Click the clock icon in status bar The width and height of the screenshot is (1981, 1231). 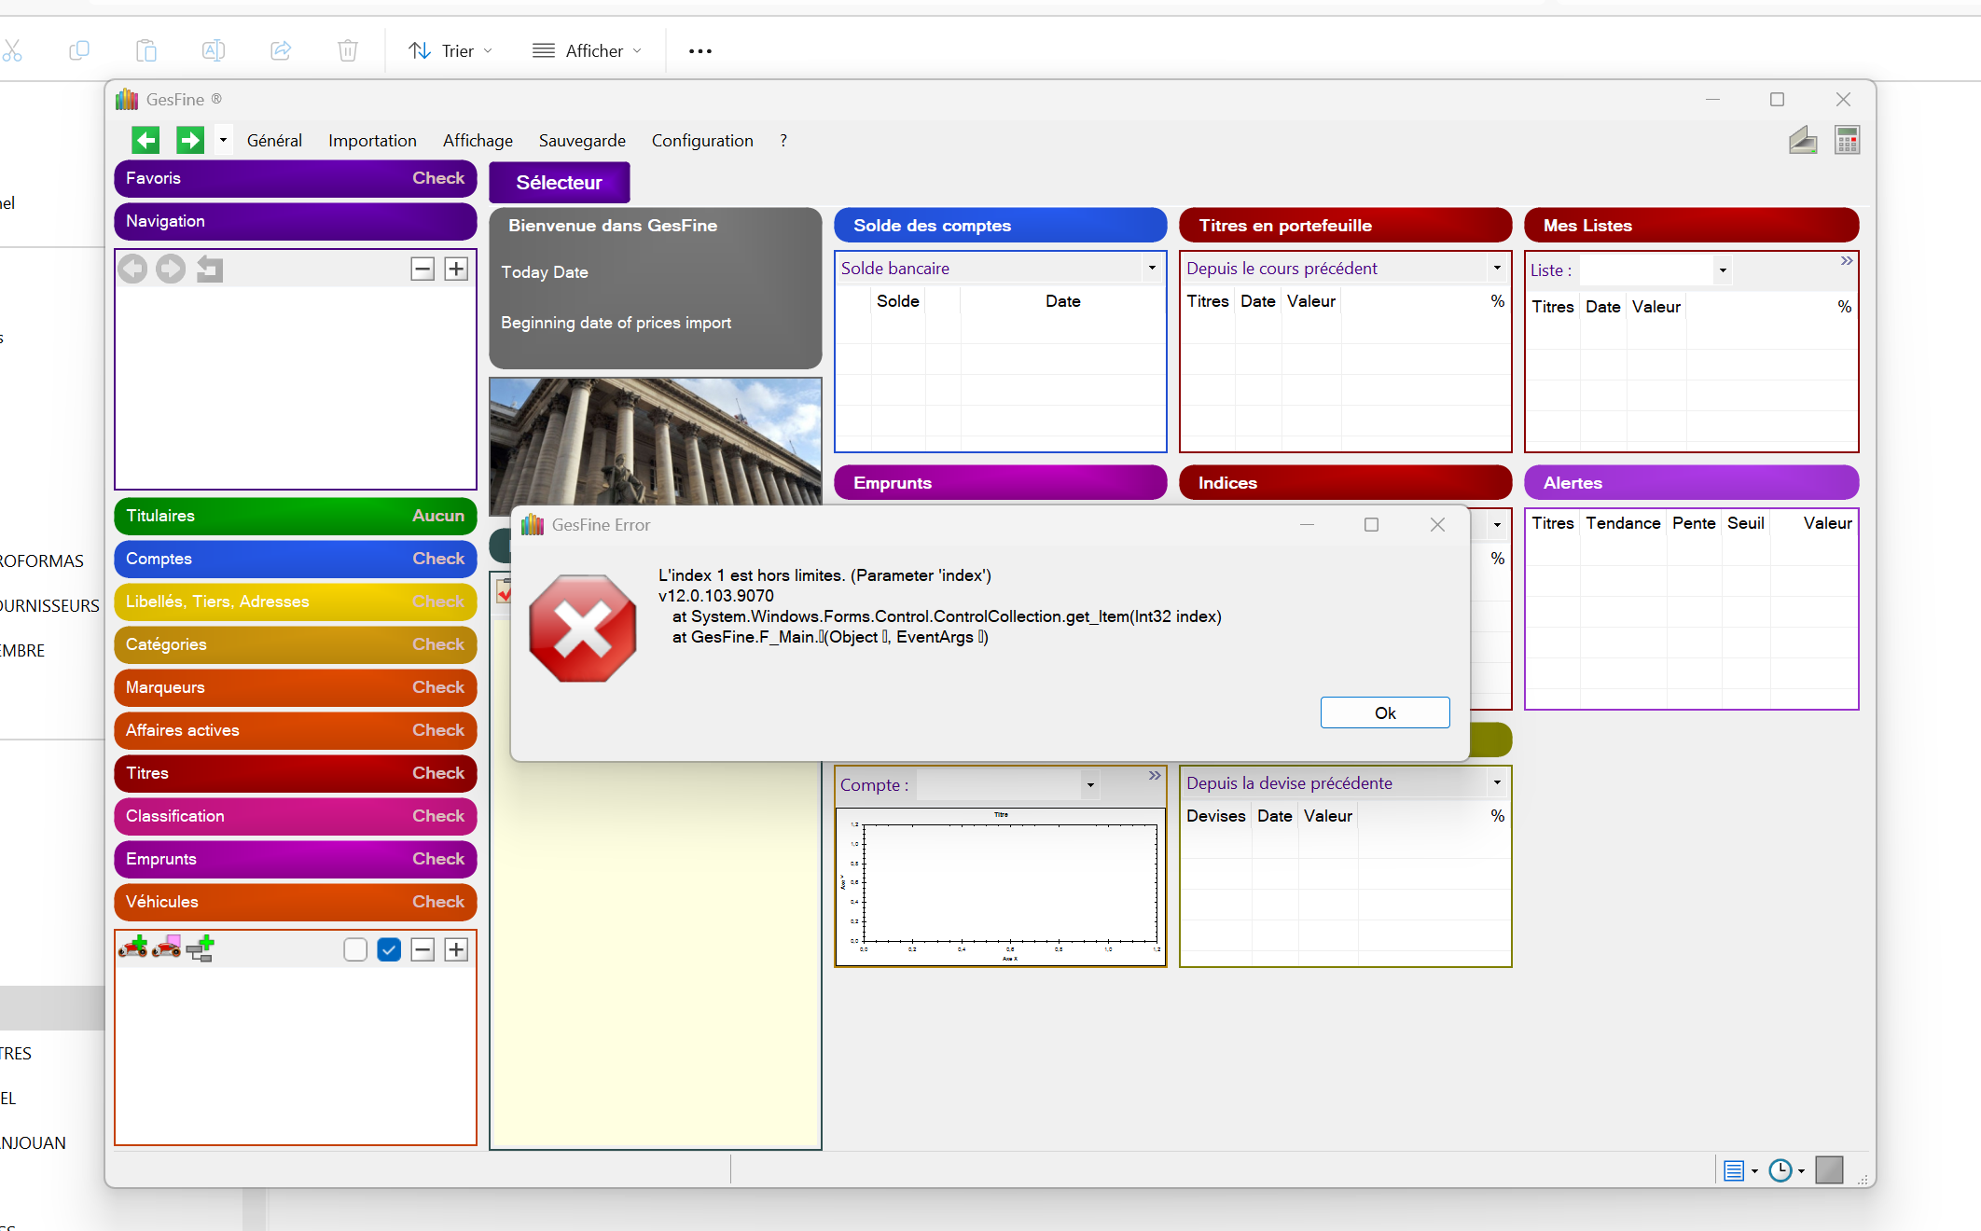(x=1780, y=1170)
